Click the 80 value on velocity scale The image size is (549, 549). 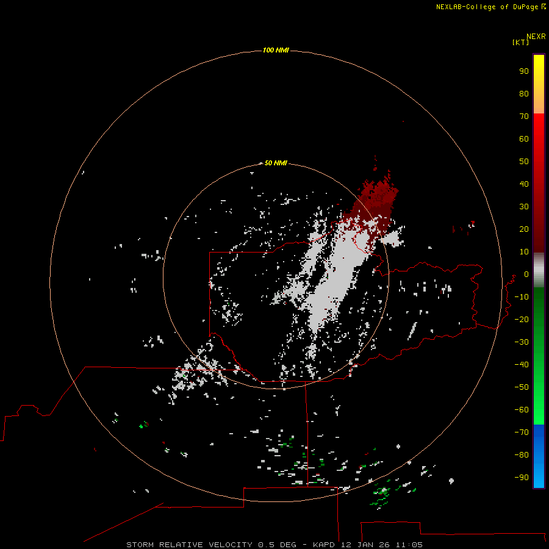pos(524,93)
